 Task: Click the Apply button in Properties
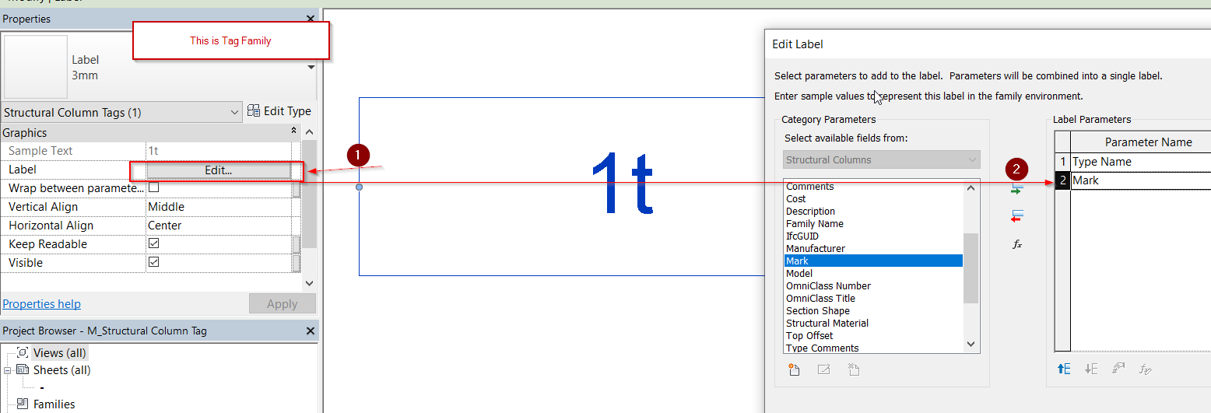pos(282,304)
